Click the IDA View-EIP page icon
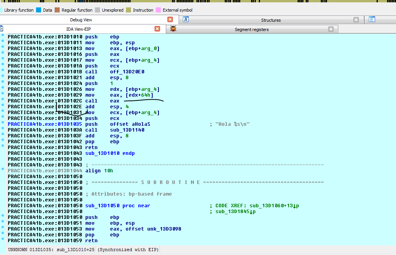The height and width of the screenshot is (255, 396). coord(1,29)
